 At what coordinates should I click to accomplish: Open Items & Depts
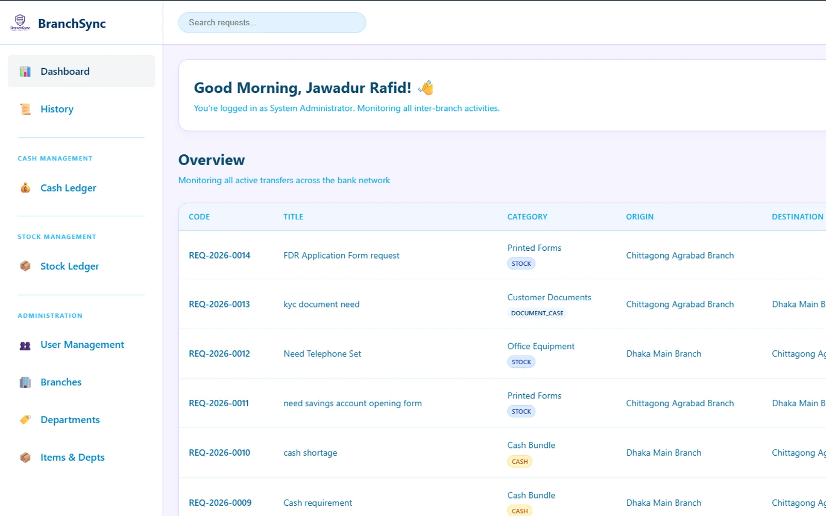point(81,458)
